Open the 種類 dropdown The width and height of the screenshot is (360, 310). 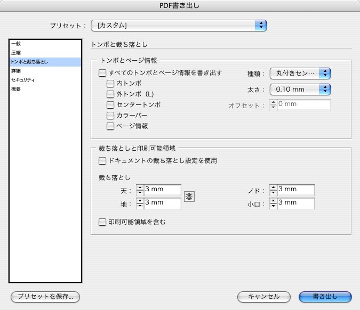[x=300, y=74]
